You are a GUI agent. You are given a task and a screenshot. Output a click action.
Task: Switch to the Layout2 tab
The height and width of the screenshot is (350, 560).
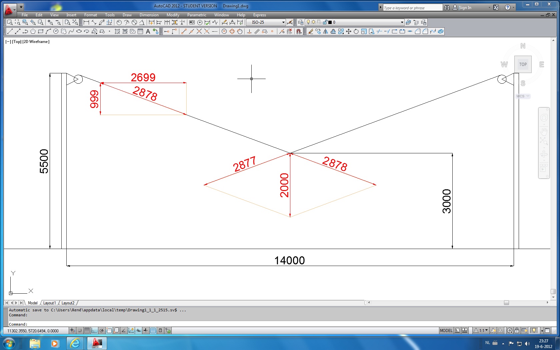click(x=68, y=303)
